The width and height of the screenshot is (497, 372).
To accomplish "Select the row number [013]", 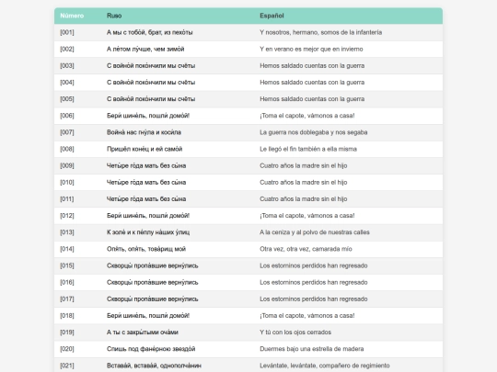I will pyautogui.click(x=67, y=232).
